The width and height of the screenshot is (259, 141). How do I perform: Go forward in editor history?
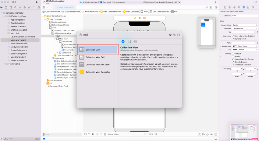pos(51,7)
